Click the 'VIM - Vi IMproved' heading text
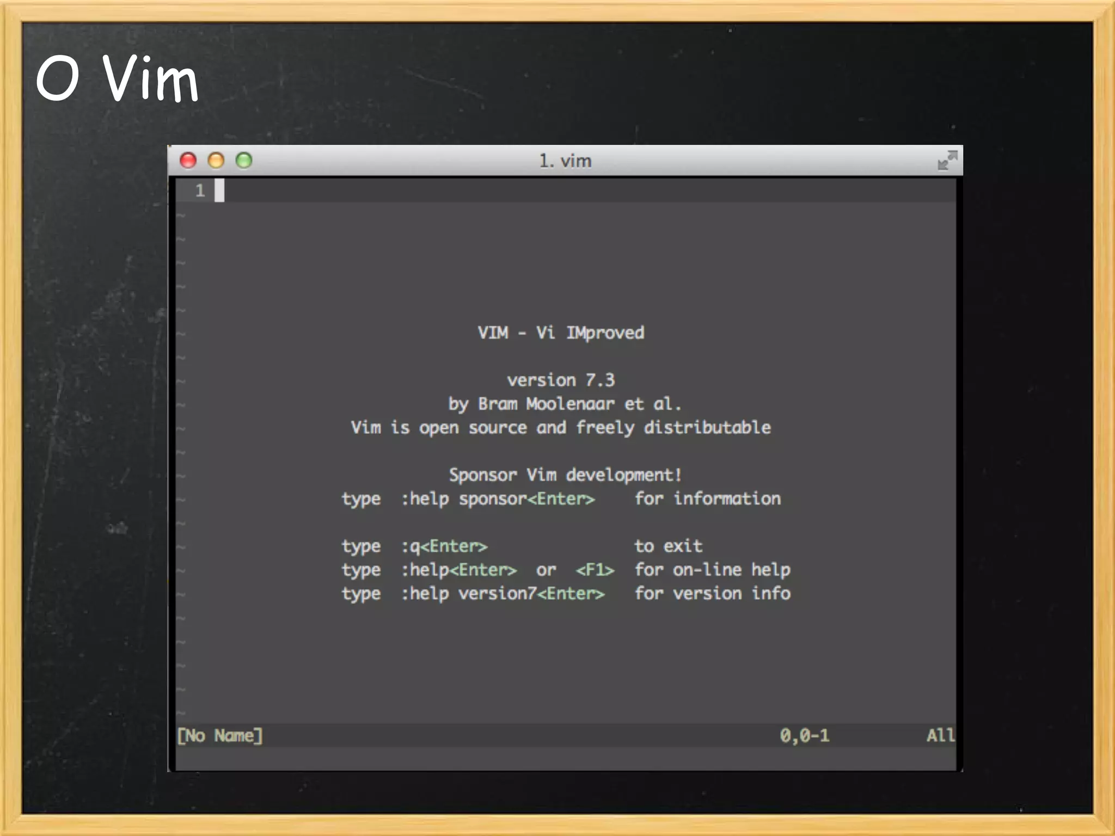The image size is (1115, 836). (x=561, y=333)
